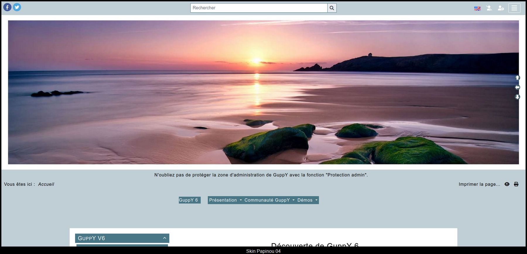Open the Facebook page icon
Viewport: 527px width, 254px height.
coord(7,7)
